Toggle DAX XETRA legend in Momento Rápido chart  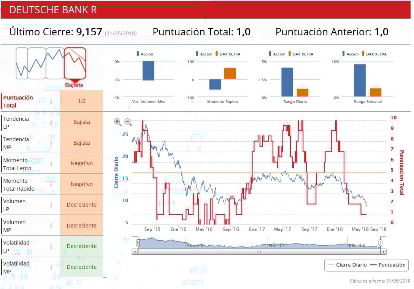click(228, 54)
